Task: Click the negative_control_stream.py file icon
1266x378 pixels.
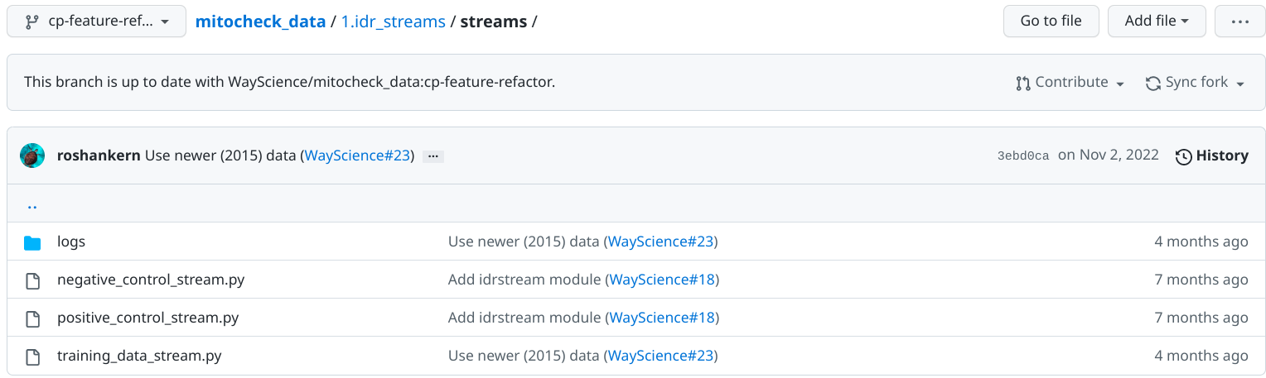Action: tap(32, 280)
